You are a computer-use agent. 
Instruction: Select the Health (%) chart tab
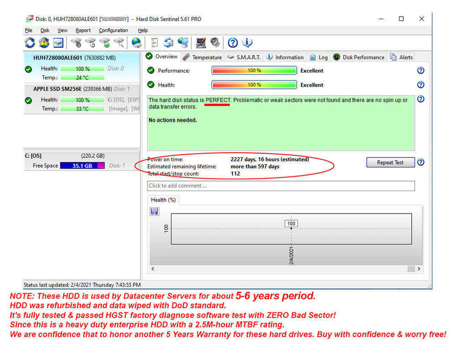click(163, 200)
